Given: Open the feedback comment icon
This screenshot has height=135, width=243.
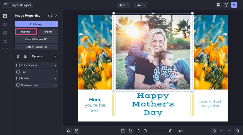Looking at the screenshot, I should (x=219, y=5).
